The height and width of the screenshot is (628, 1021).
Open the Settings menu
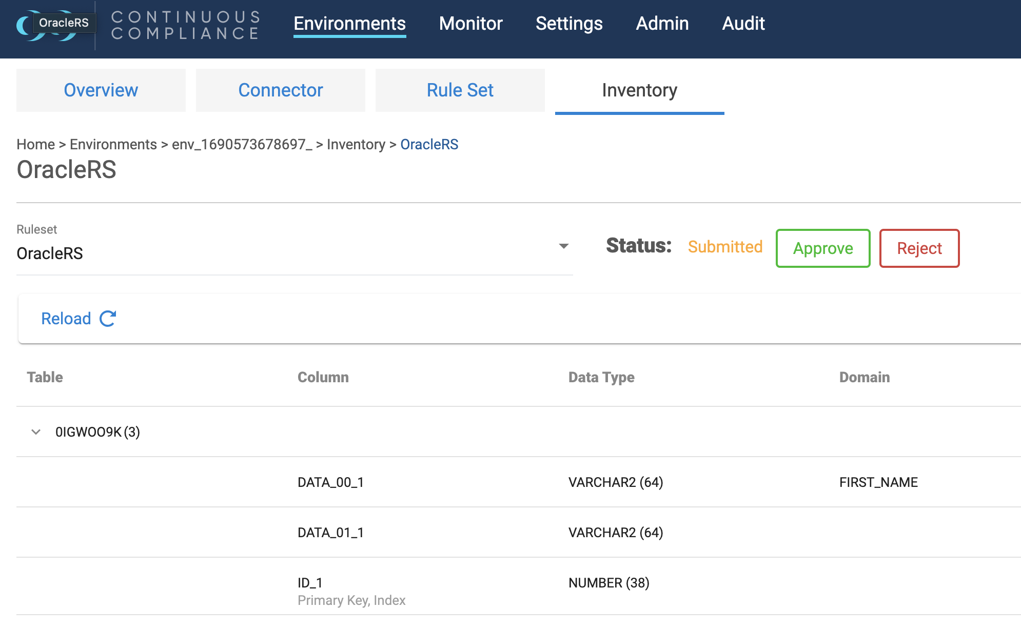click(x=569, y=24)
